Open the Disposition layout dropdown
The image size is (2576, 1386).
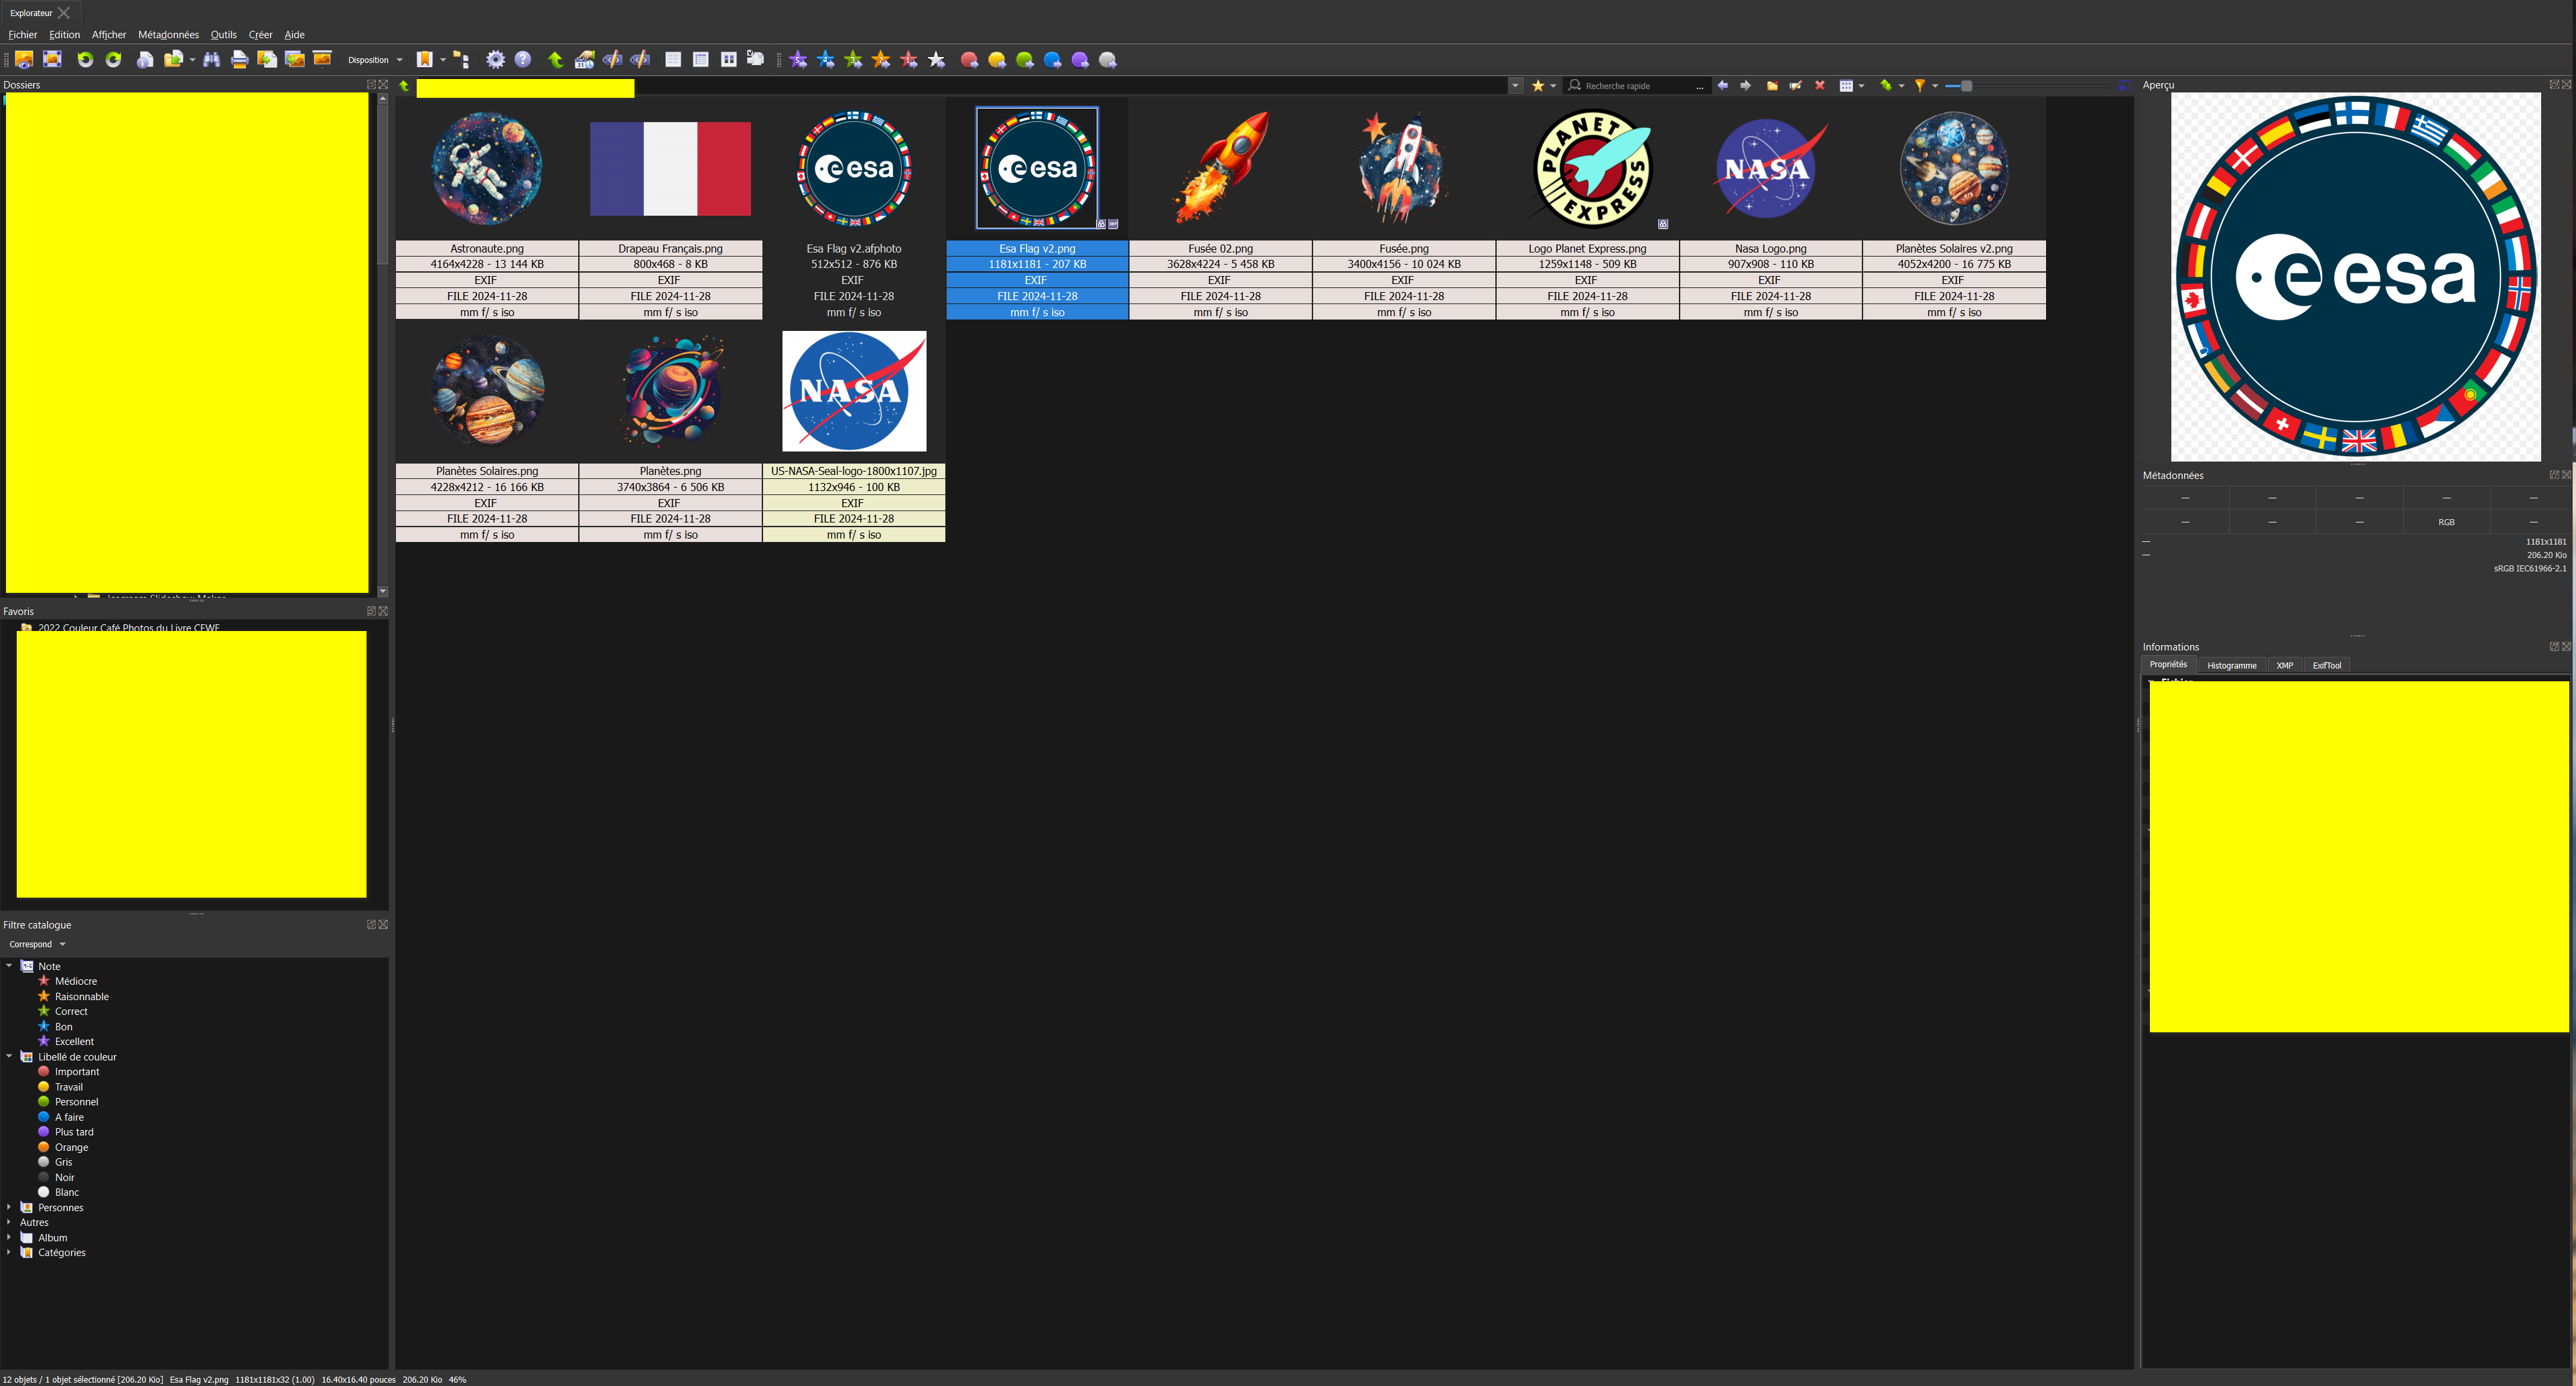(x=375, y=60)
